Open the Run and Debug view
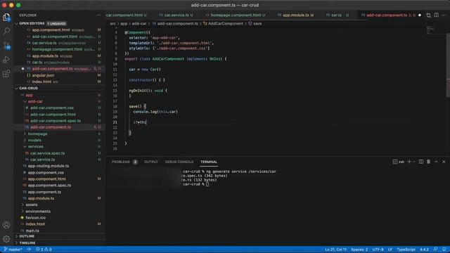450x253 pixels. [6, 59]
